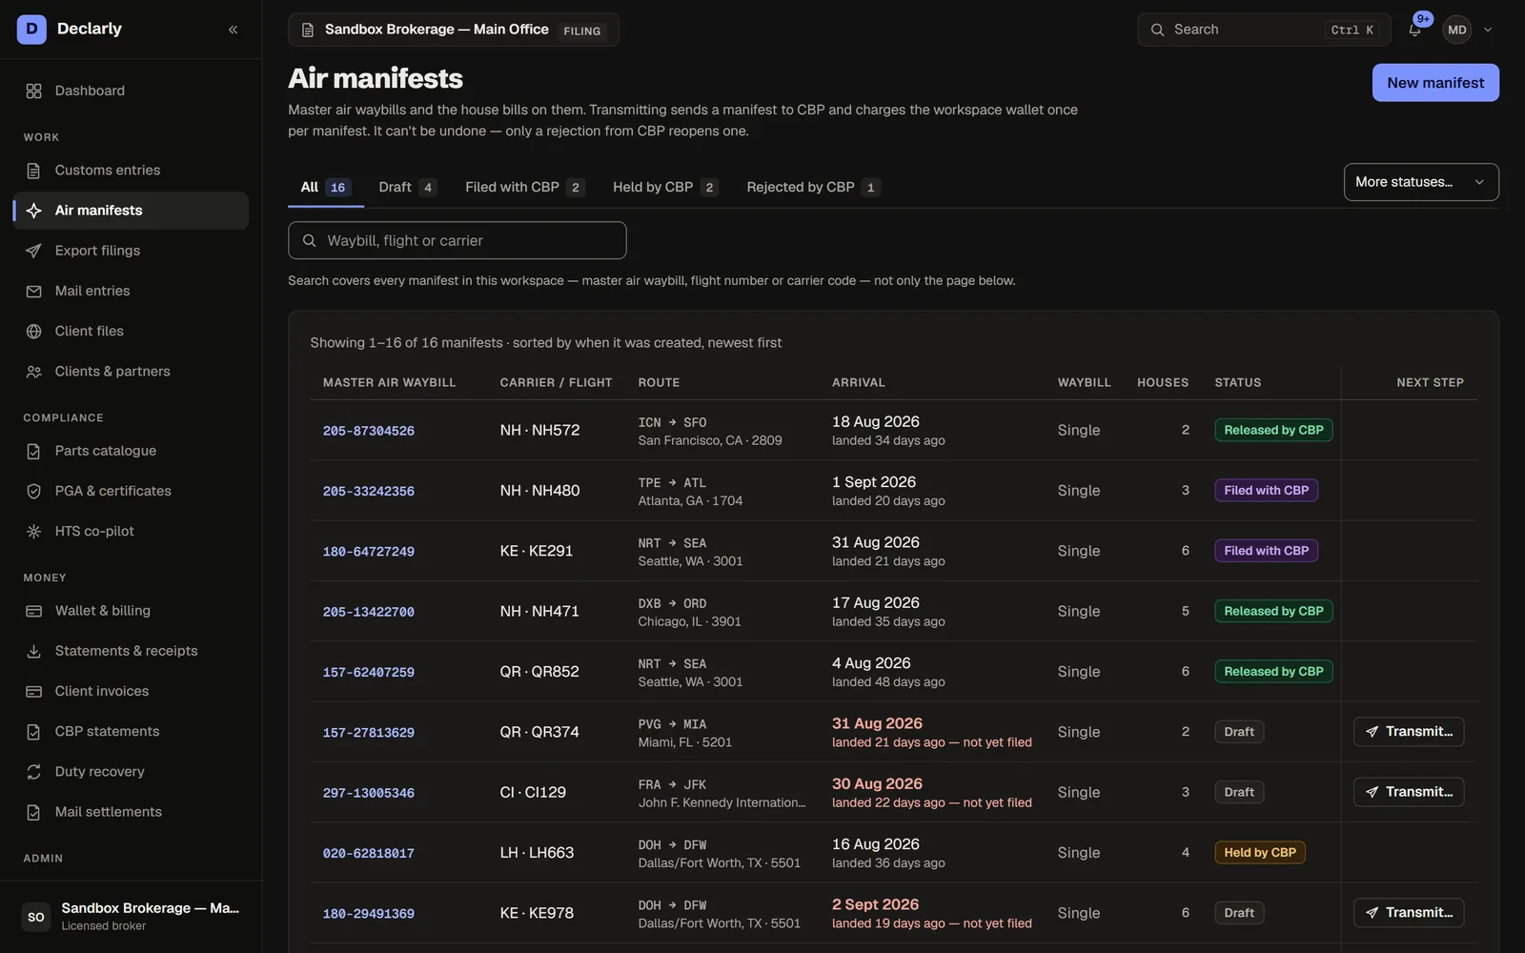Click magnifier icon in waybill search field
Screen dimensions: 1525x953
click(309, 241)
